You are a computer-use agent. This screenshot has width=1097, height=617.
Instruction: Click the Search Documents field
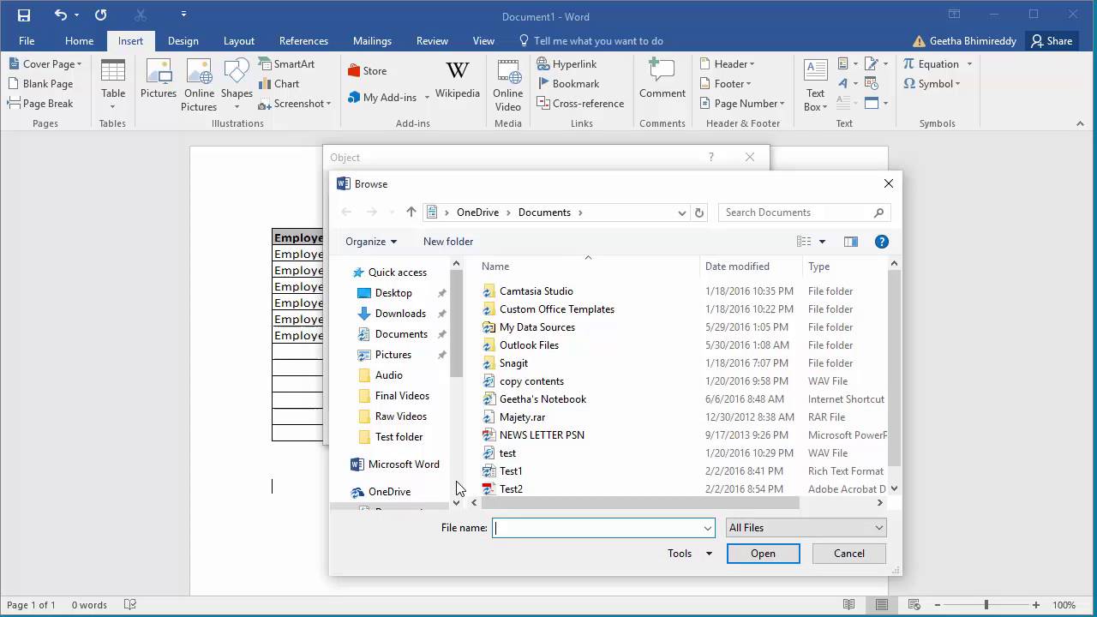coord(804,213)
